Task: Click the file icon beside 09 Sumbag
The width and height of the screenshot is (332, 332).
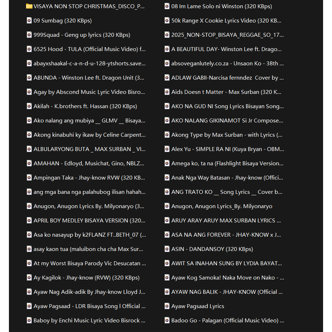Action: 29,21
